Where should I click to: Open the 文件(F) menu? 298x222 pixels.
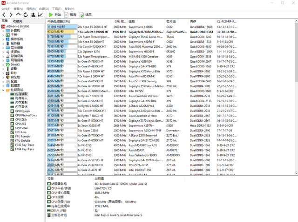[x=6, y=9]
